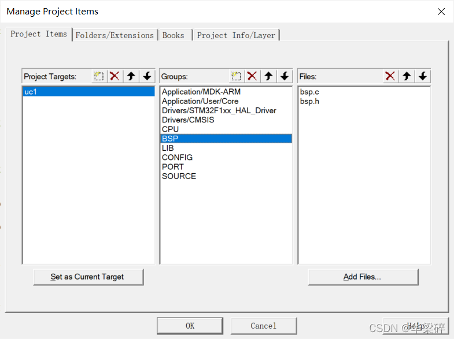Select the BSP group

pyautogui.click(x=226, y=139)
